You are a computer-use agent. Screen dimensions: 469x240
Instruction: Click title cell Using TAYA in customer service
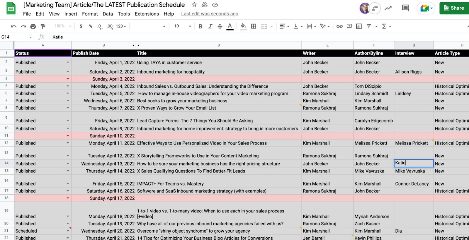[219, 62]
